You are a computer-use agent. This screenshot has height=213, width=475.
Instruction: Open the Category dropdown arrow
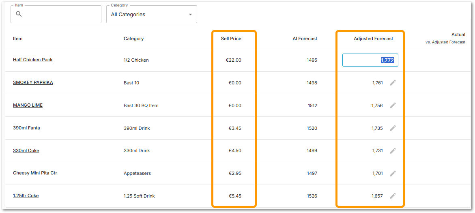[x=190, y=15]
